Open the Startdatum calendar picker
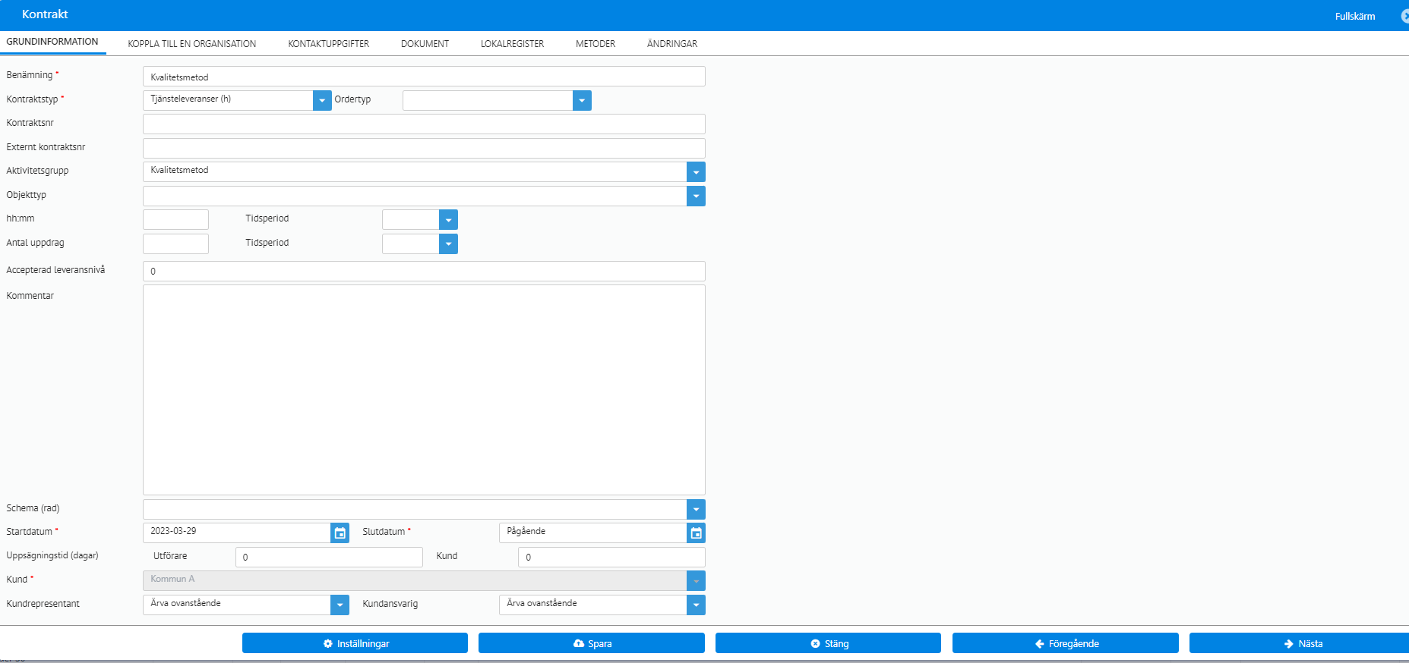Viewport: 1409px width, 663px height. (340, 533)
